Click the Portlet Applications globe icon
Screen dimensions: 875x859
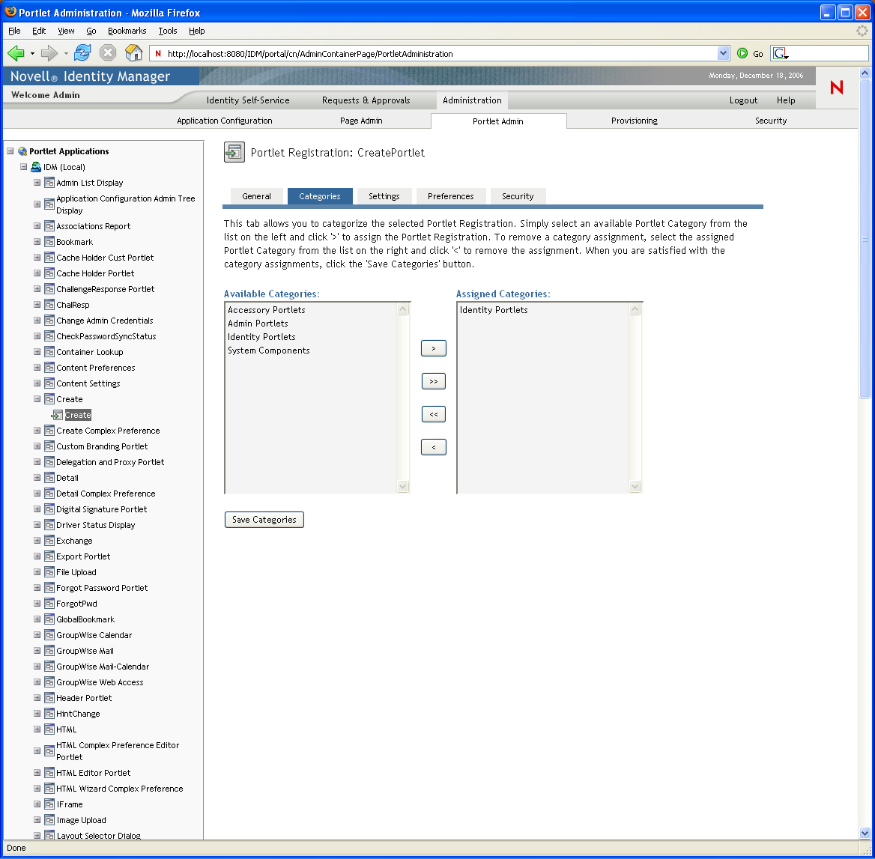coord(22,151)
